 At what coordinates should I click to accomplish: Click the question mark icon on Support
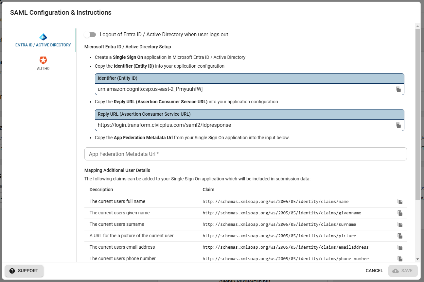(x=12, y=271)
